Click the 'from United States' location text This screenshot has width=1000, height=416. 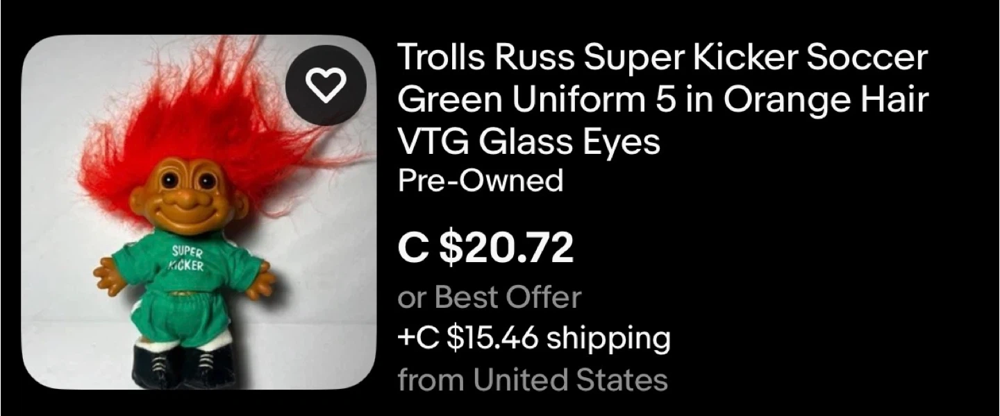click(533, 379)
